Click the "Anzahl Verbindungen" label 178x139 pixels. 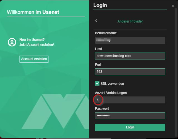coord(111,93)
